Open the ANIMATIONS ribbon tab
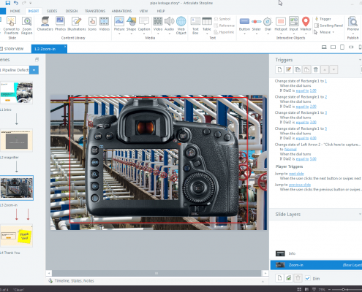362x292 pixels. pyautogui.click(x=121, y=11)
